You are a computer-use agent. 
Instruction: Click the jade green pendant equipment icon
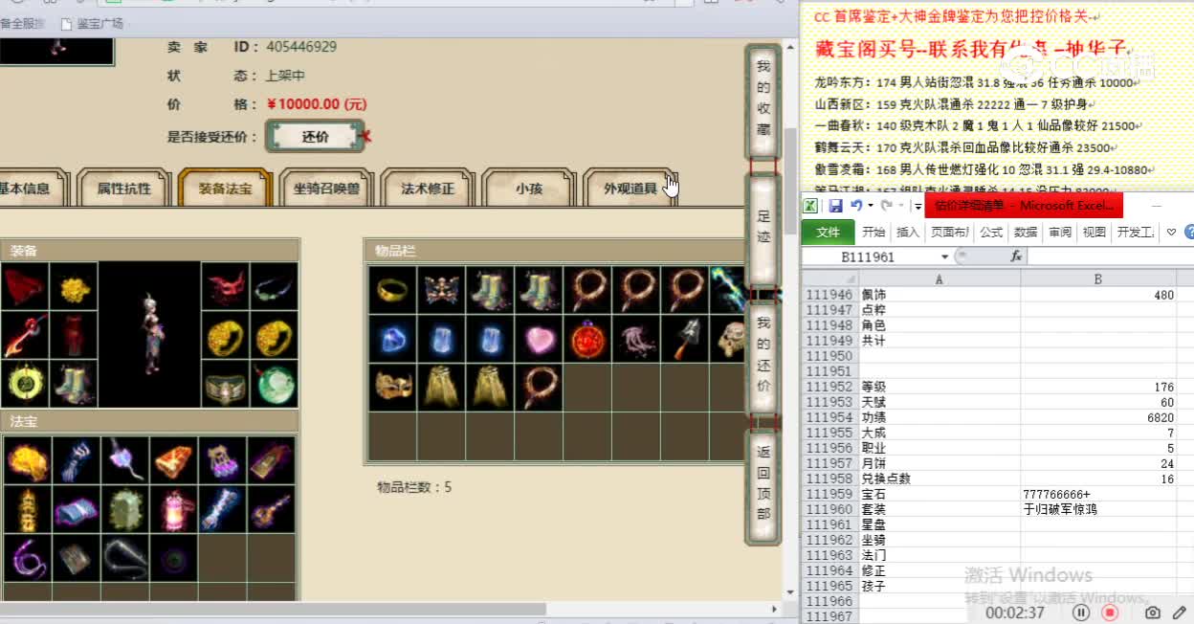[274, 384]
